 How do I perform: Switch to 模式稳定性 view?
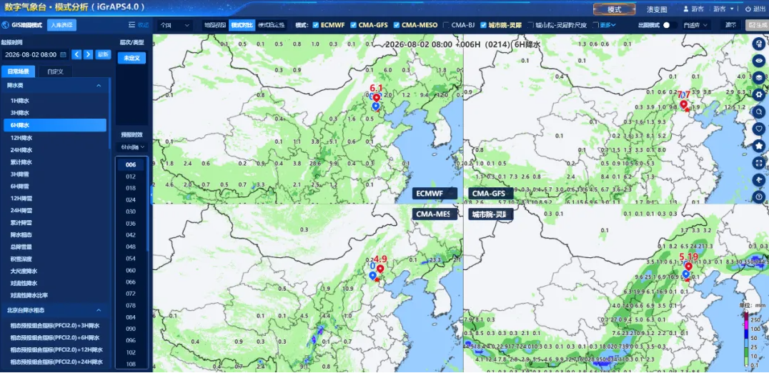tap(272, 25)
